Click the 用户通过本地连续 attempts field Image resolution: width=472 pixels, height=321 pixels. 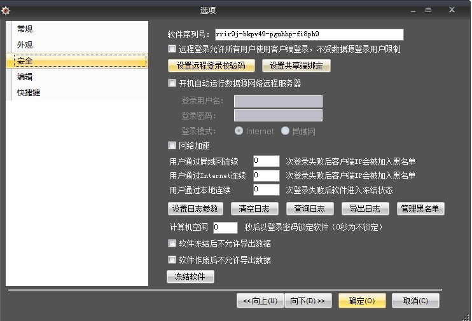(x=267, y=190)
